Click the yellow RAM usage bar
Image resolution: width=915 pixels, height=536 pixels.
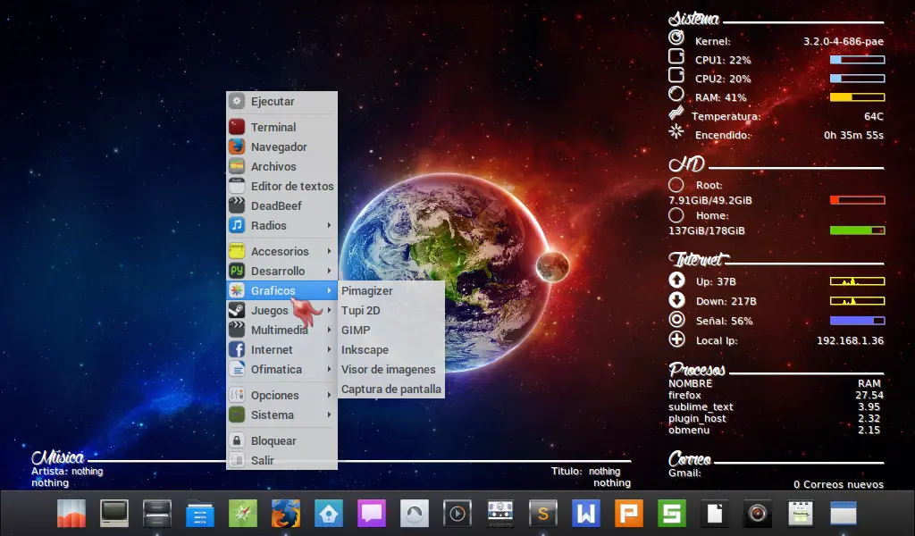coord(857,97)
